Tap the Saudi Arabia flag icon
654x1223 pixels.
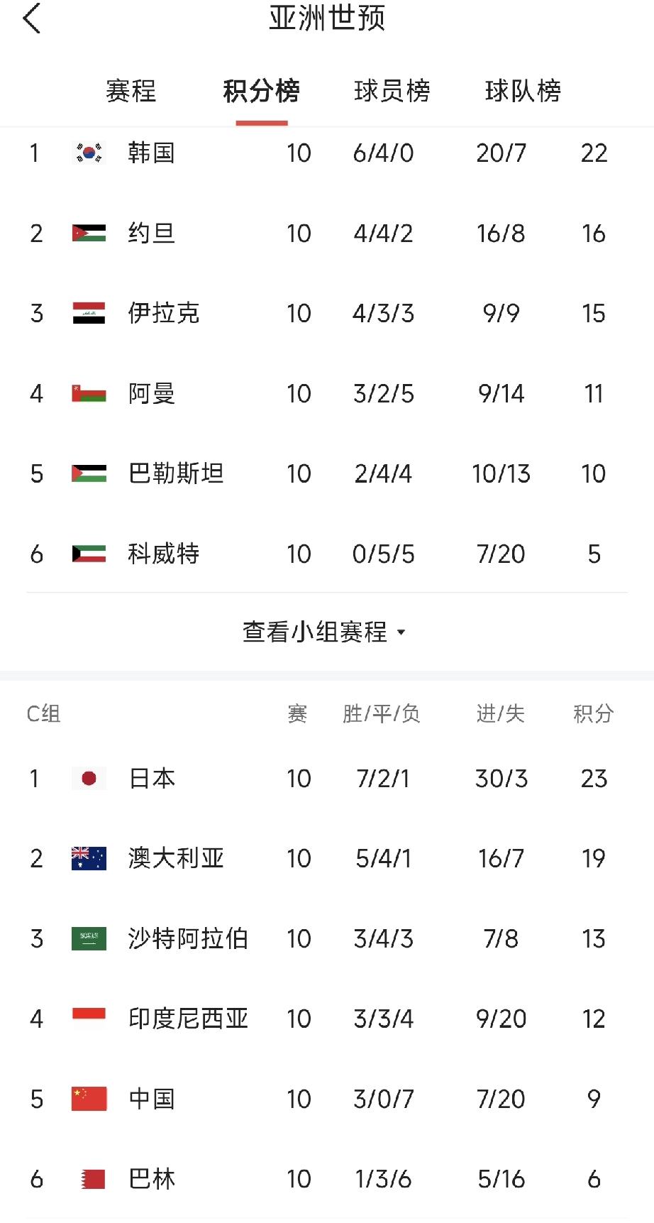pos(89,939)
